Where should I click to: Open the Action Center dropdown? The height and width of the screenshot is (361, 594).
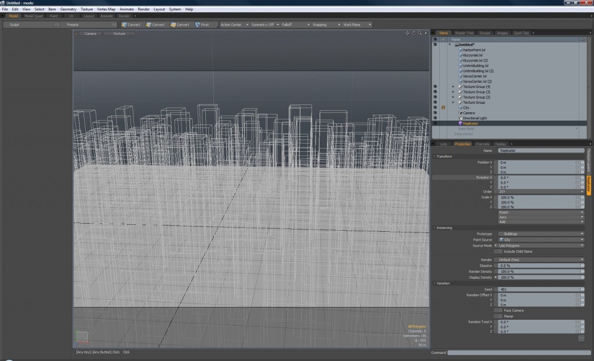coord(234,25)
